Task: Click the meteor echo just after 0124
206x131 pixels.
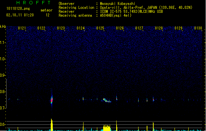Action: (83, 99)
